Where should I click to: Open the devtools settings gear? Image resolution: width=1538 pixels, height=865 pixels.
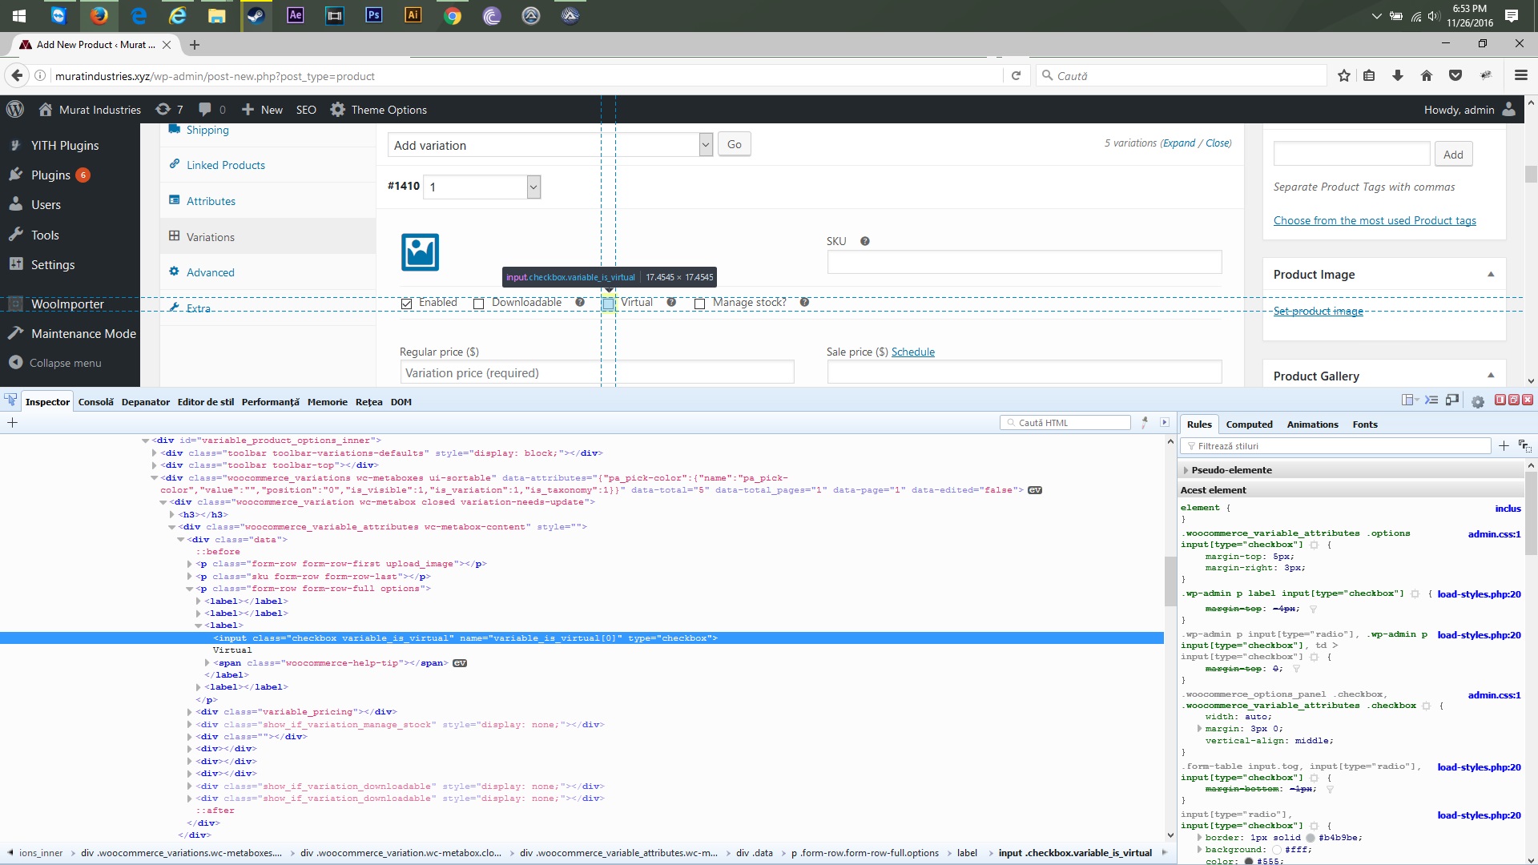point(1478,401)
